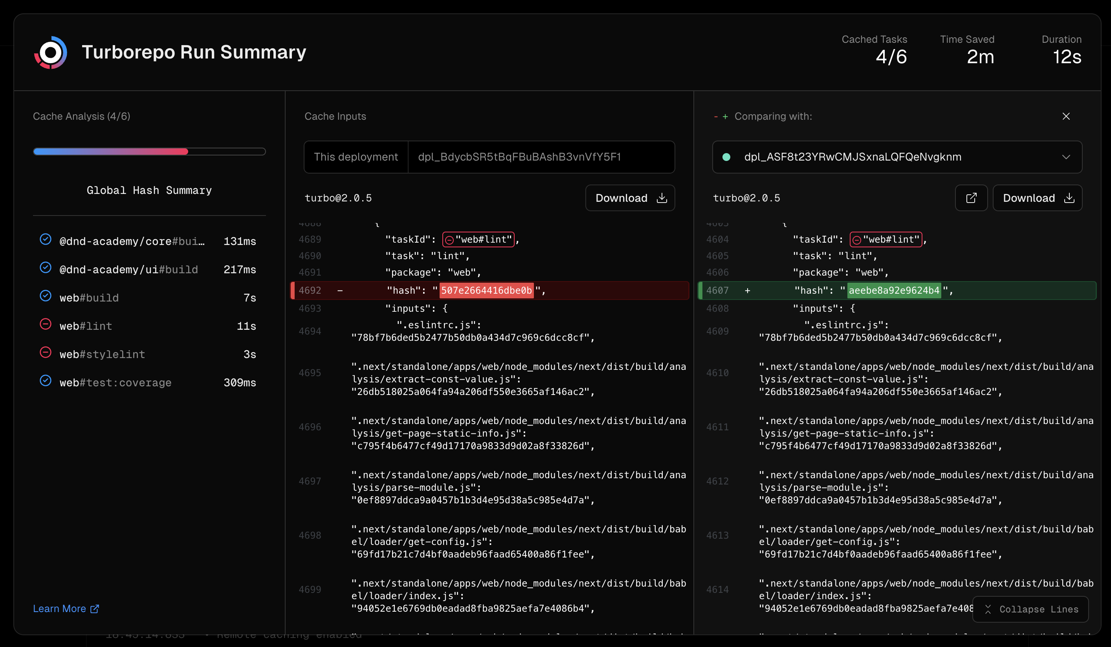Click the checkmark icon beside web#test:coverage
1111x647 pixels.
tap(46, 381)
